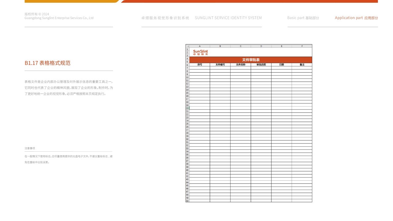Click the 文件编号 header cell
The image size is (393, 221).
pos(220,65)
